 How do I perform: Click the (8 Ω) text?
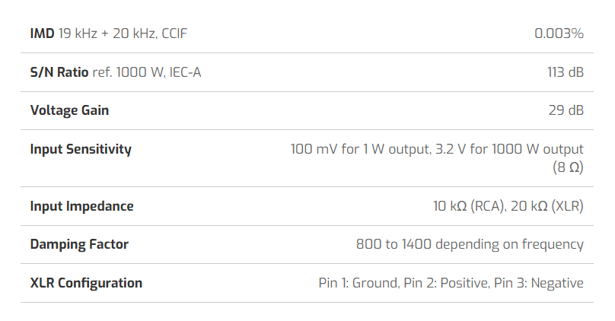point(568,167)
